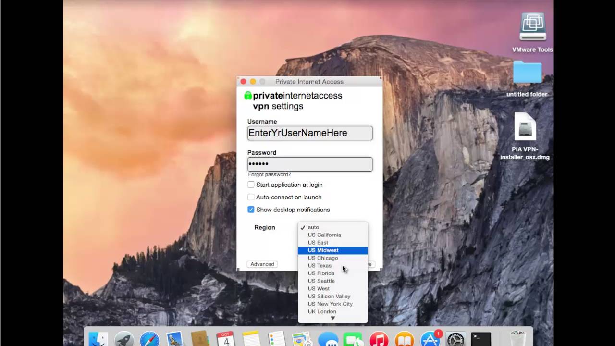The width and height of the screenshot is (615, 346).
Task: Enable Auto-connect on launch checkbox
Action: click(x=251, y=197)
